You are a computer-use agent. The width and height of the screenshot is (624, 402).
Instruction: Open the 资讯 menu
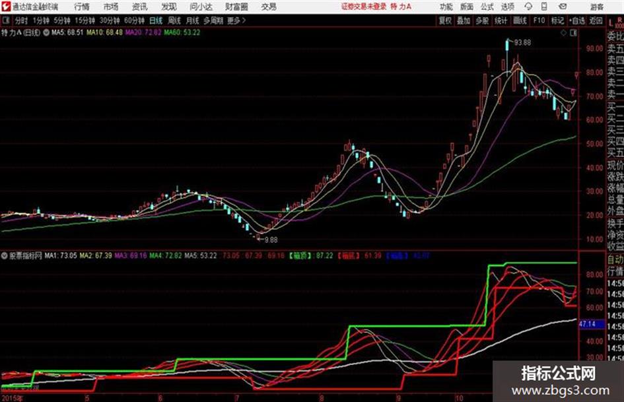[x=140, y=7]
